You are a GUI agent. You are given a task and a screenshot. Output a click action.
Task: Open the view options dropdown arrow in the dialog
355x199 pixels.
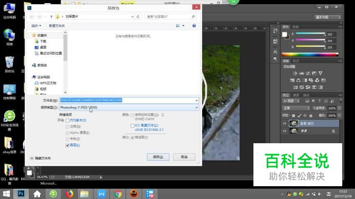[x=183, y=26]
